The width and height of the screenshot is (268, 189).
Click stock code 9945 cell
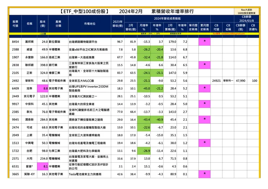click(x=15, y=120)
